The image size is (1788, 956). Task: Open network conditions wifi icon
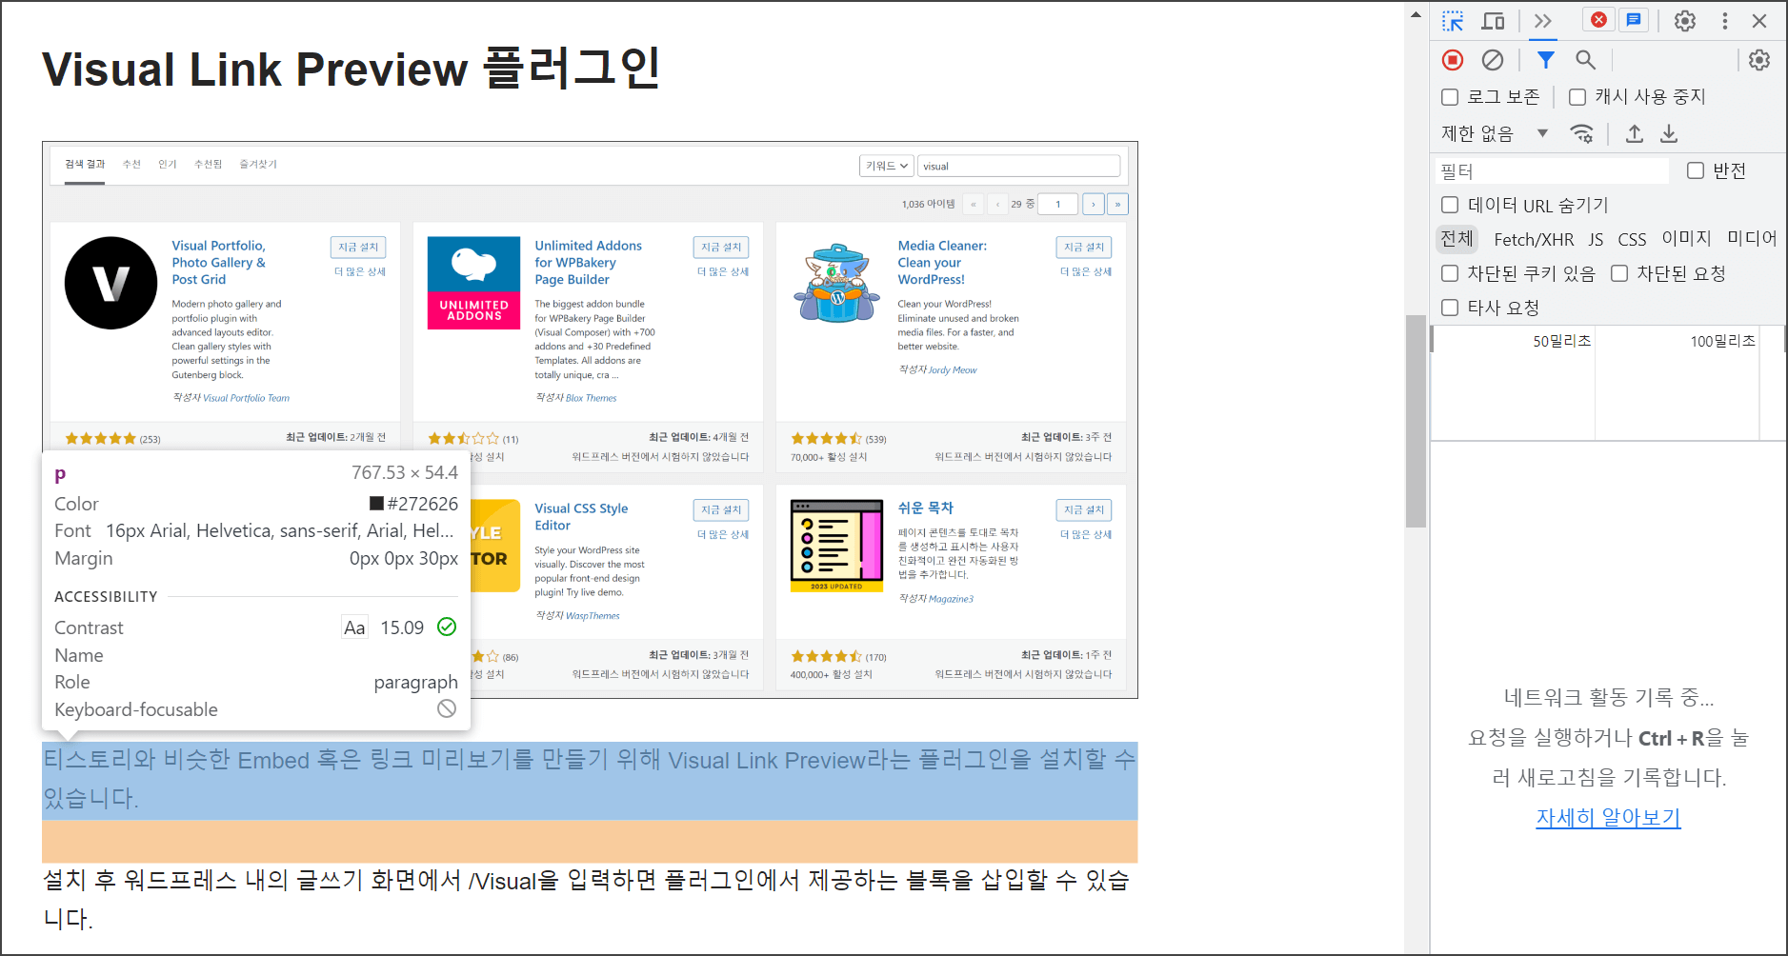tap(1582, 133)
